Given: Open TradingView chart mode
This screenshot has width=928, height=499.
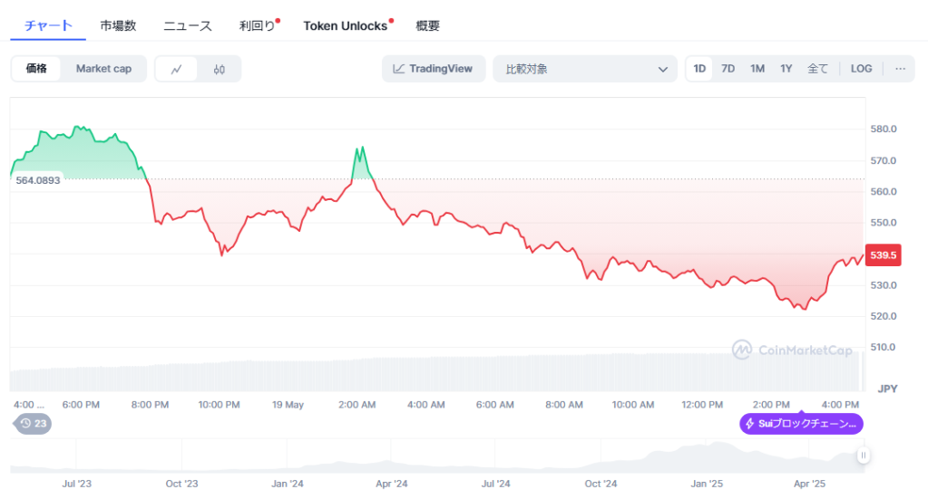Looking at the screenshot, I should [x=434, y=69].
